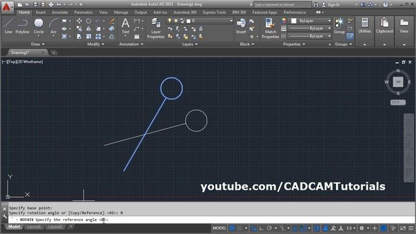Choose the Rotate tool in Modify panel
Image resolution: width=416 pixels, height=234 pixels.
point(88,21)
